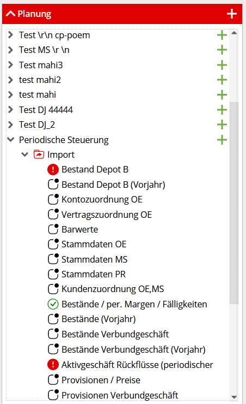Click the scrollbar up arrow

coord(234,33)
